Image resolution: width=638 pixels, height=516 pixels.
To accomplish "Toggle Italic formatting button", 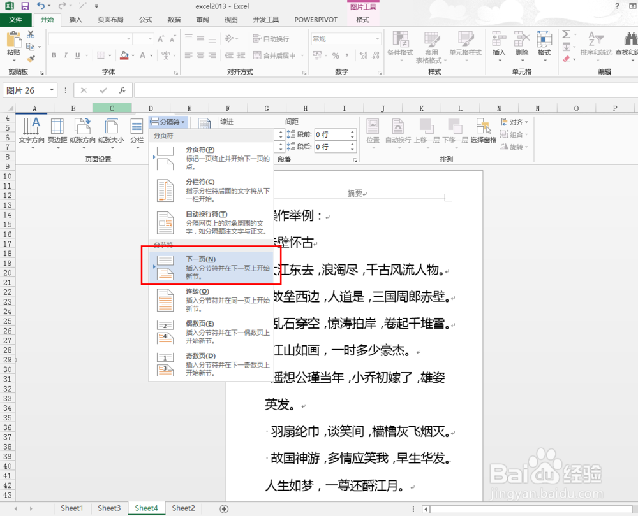I will tap(65, 55).
